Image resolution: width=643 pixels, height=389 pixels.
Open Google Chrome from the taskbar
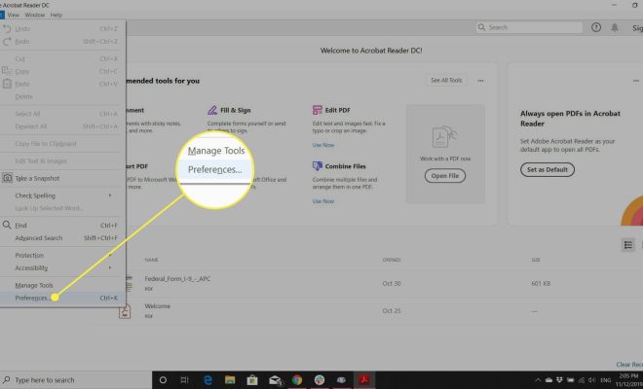[x=297, y=380]
